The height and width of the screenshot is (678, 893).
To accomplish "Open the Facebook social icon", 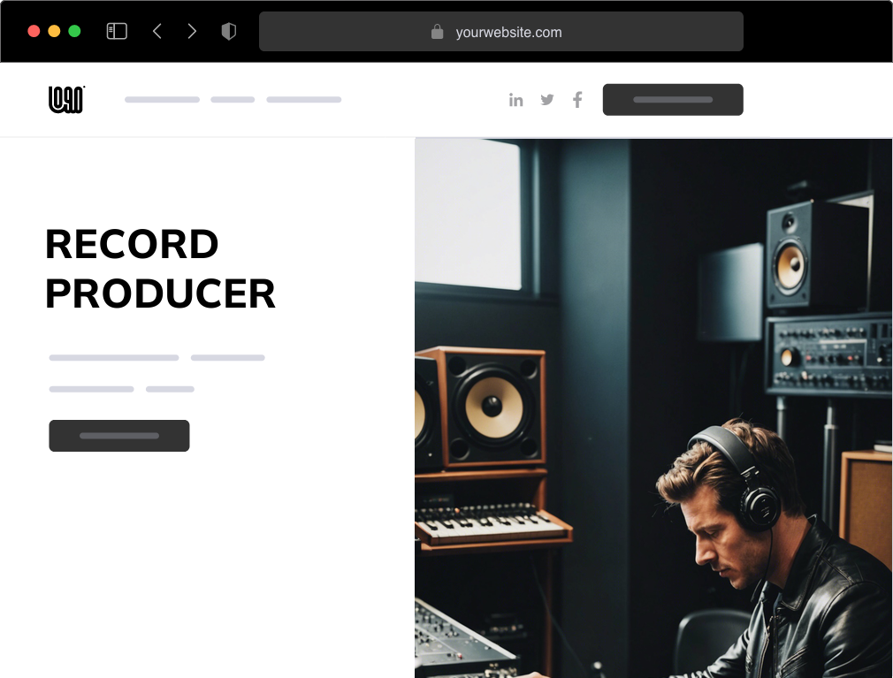I will pyautogui.click(x=577, y=100).
